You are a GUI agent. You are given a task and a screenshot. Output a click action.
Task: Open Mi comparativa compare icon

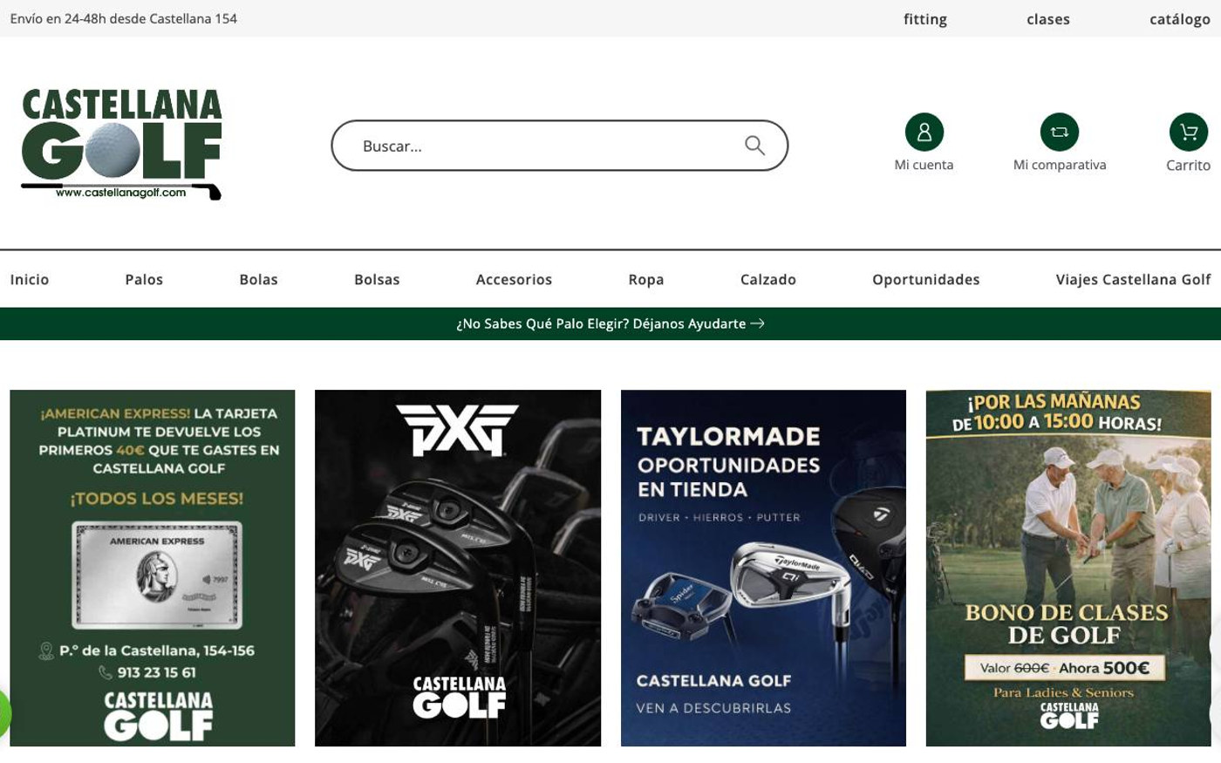coord(1059,132)
